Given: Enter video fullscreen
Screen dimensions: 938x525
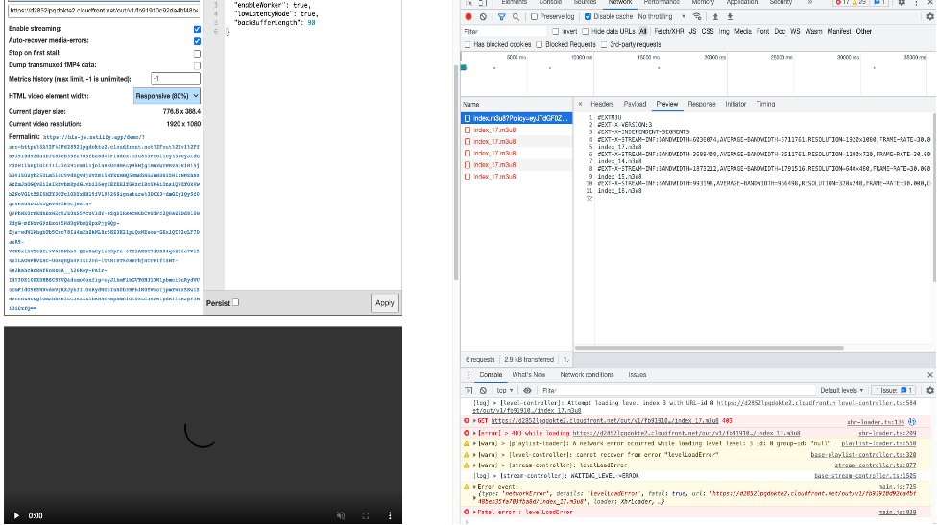Looking at the screenshot, I should pos(366,515).
